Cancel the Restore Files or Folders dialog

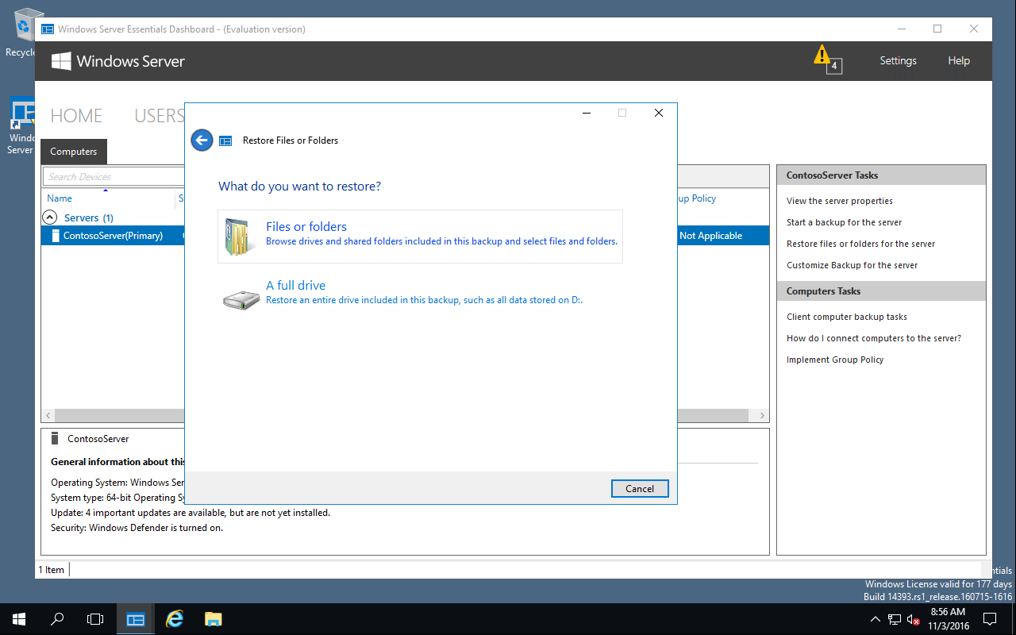(640, 489)
